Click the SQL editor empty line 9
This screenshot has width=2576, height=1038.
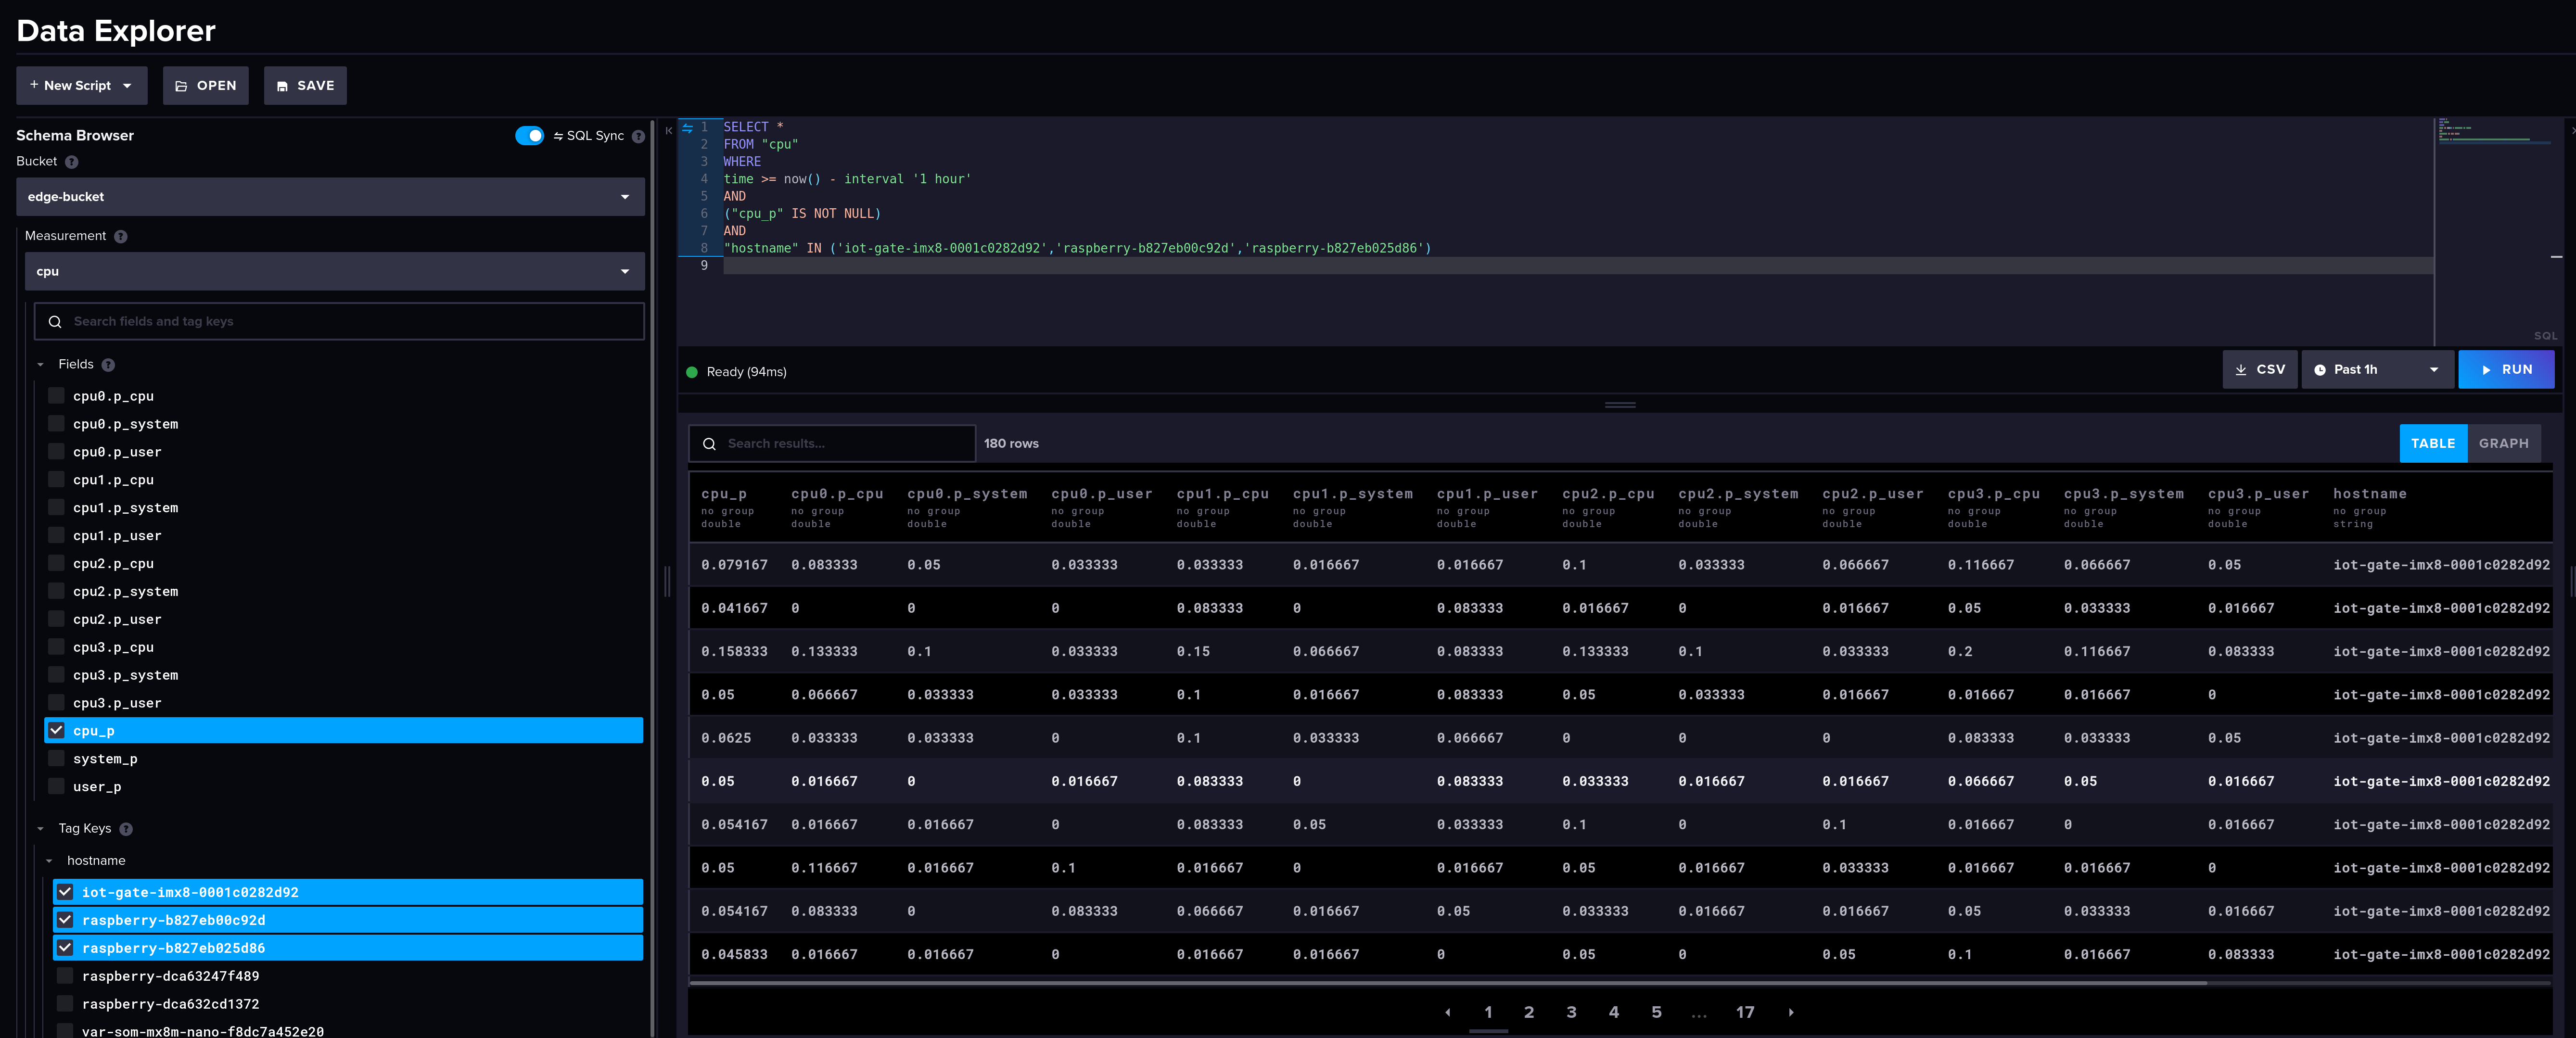point(1578,266)
